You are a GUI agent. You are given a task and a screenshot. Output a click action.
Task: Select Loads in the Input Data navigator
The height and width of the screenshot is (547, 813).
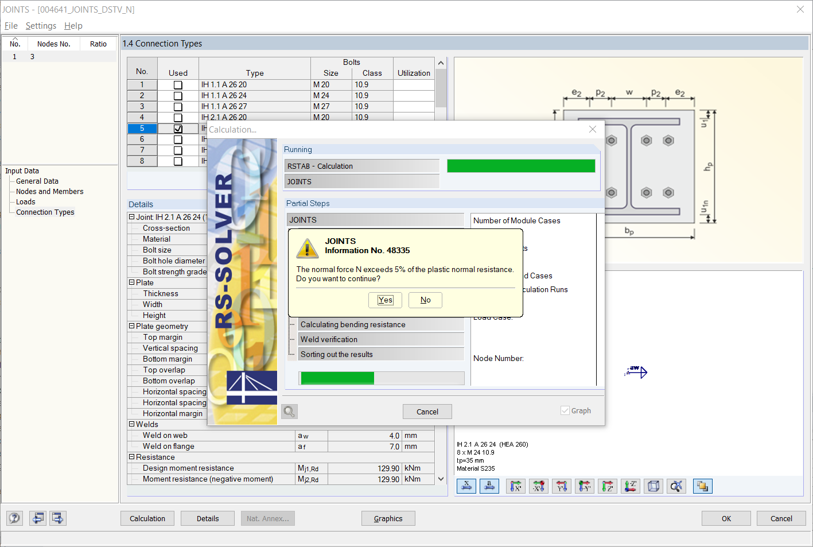25,201
